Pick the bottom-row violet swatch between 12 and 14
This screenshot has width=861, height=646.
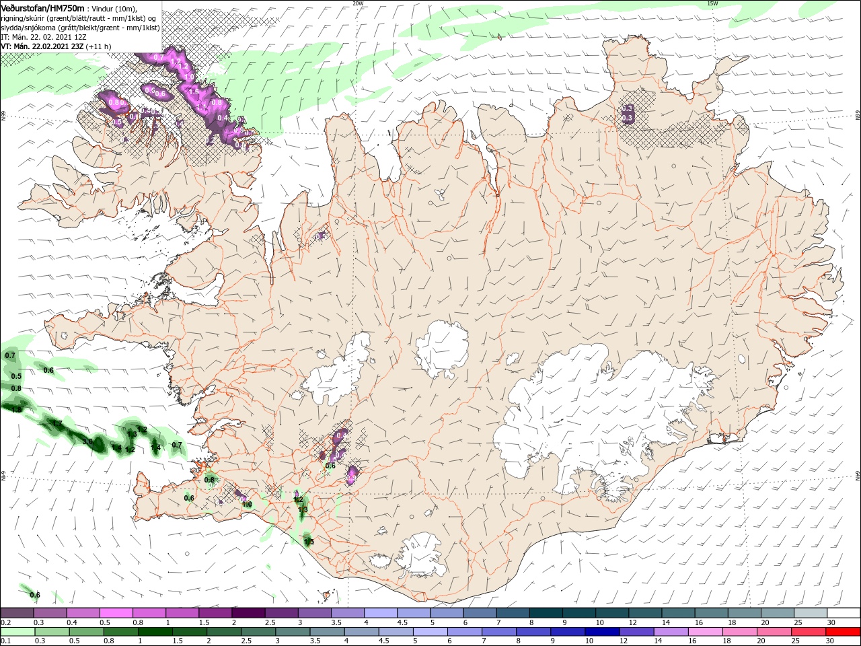point(636,632)
